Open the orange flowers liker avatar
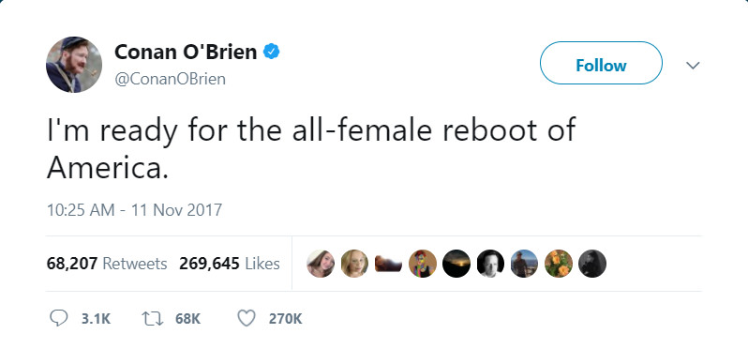 [x=559, y=264]
